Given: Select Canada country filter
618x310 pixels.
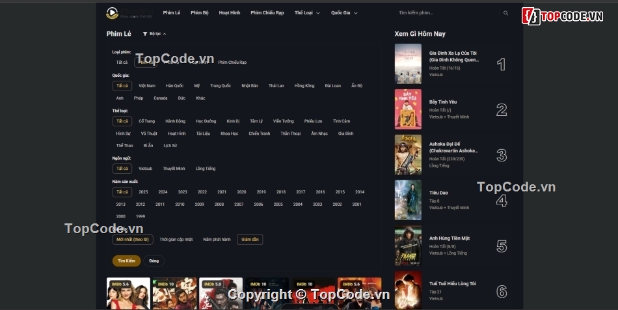Looking at the screenshot, I should point(161,98).
